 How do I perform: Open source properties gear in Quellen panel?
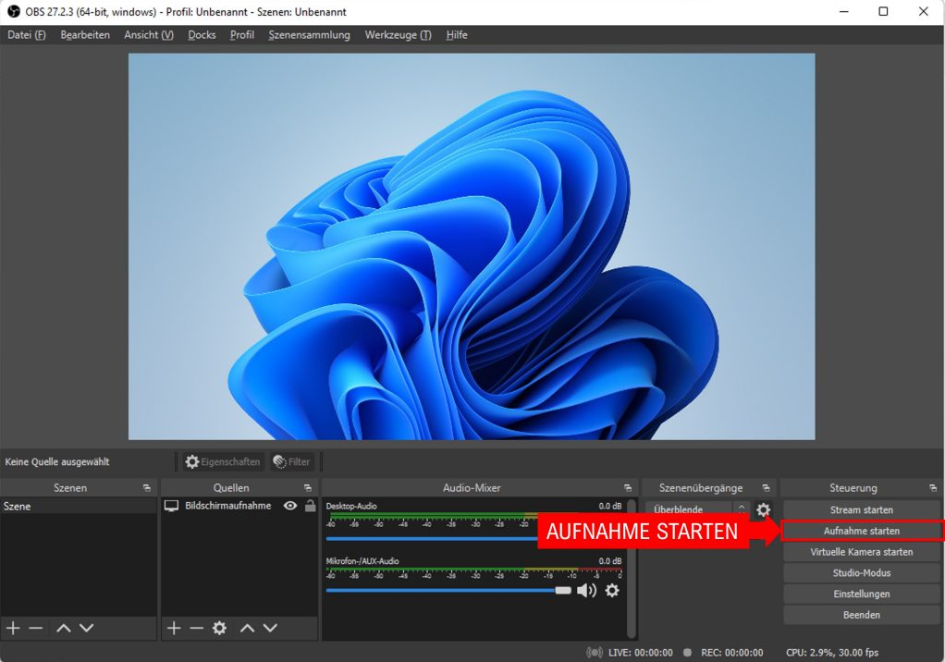219,628
